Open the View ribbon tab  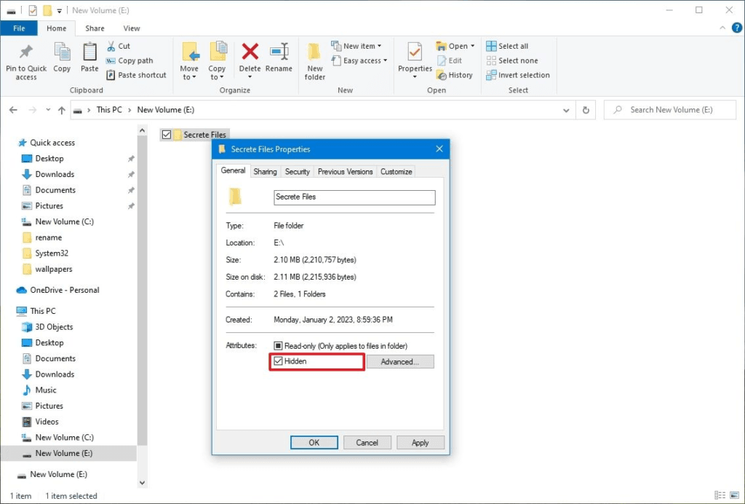click(132, 28)
